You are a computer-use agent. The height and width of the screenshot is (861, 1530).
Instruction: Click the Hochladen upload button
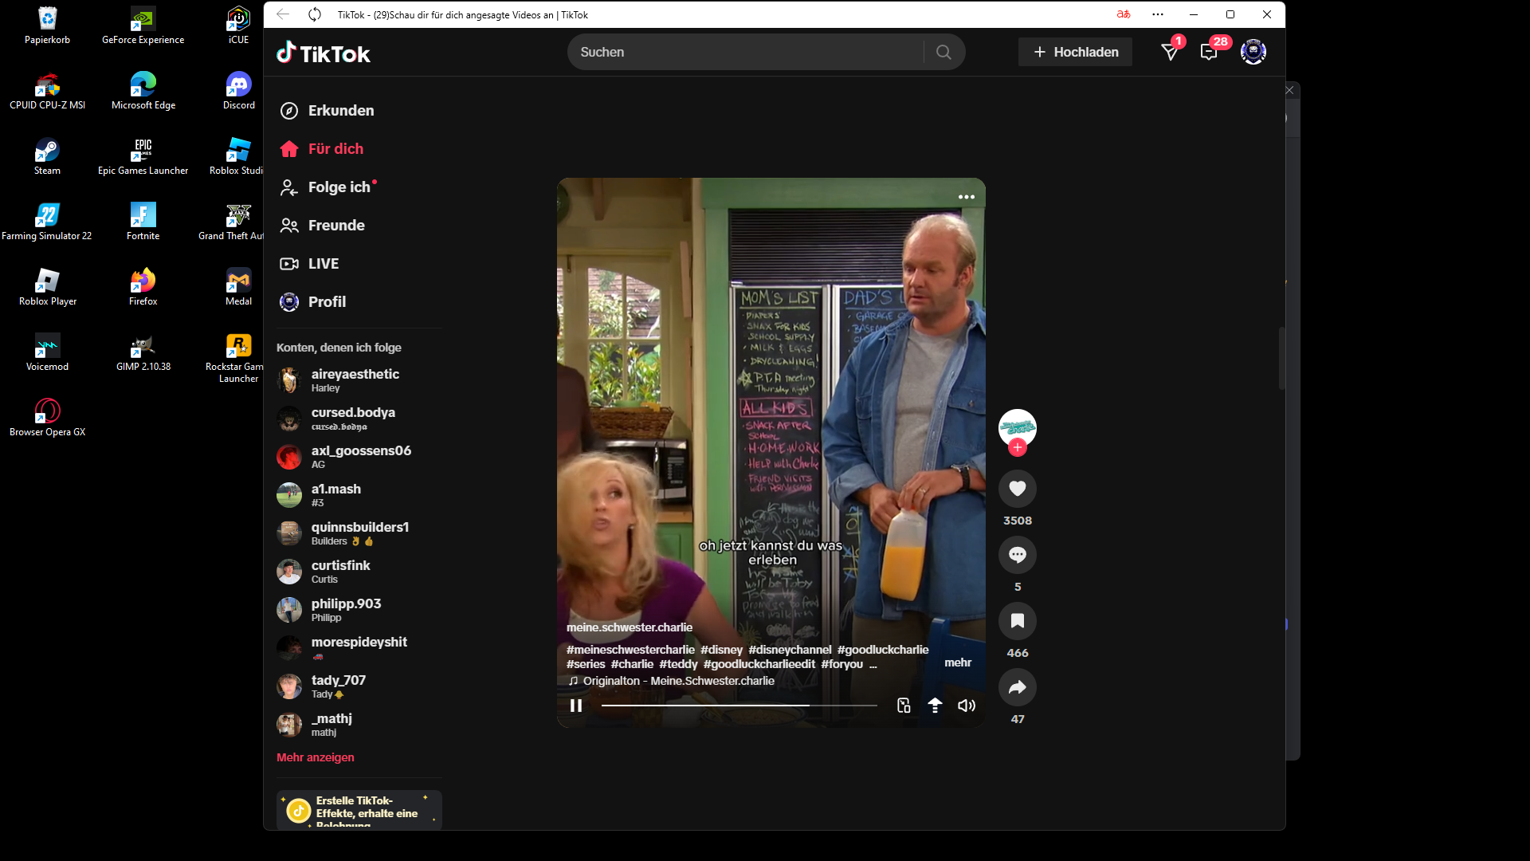pos(1075,52)
